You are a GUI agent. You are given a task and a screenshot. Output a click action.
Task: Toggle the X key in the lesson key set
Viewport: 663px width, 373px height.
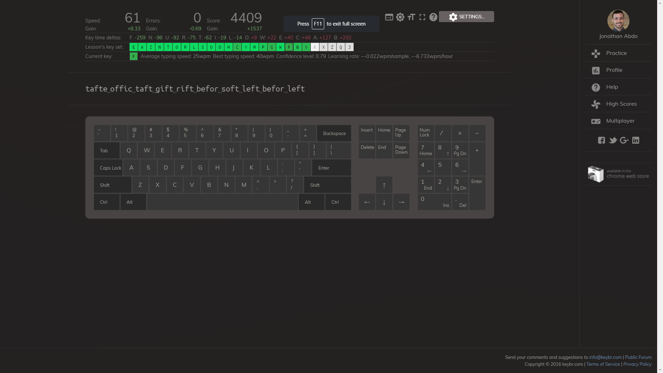[x=324, y=47]
